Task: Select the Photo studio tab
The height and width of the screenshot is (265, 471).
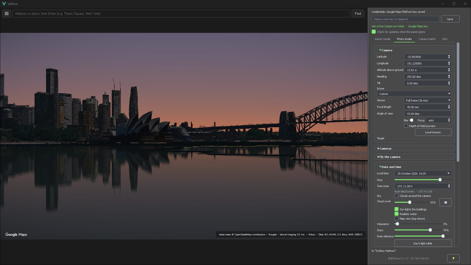Action: 404,39
